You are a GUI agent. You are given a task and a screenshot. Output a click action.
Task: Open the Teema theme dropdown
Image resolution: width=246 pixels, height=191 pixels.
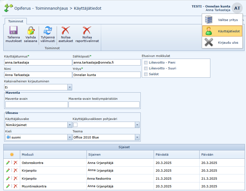pyautogui.click(x=137, y=137)
